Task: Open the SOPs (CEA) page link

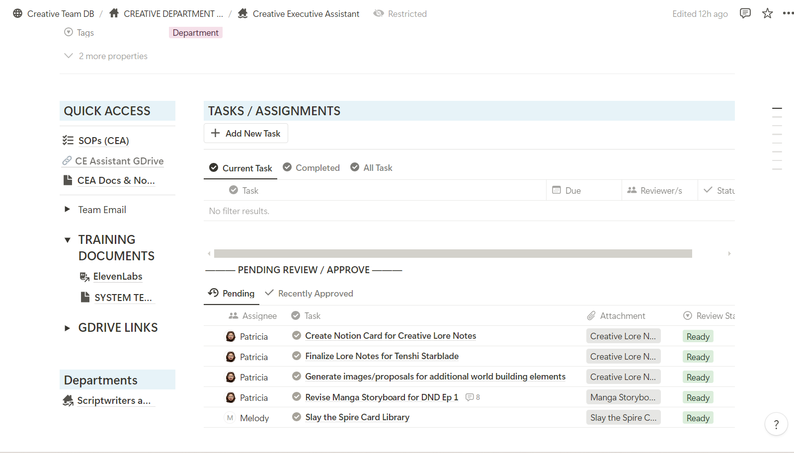Action: point(103,141)
